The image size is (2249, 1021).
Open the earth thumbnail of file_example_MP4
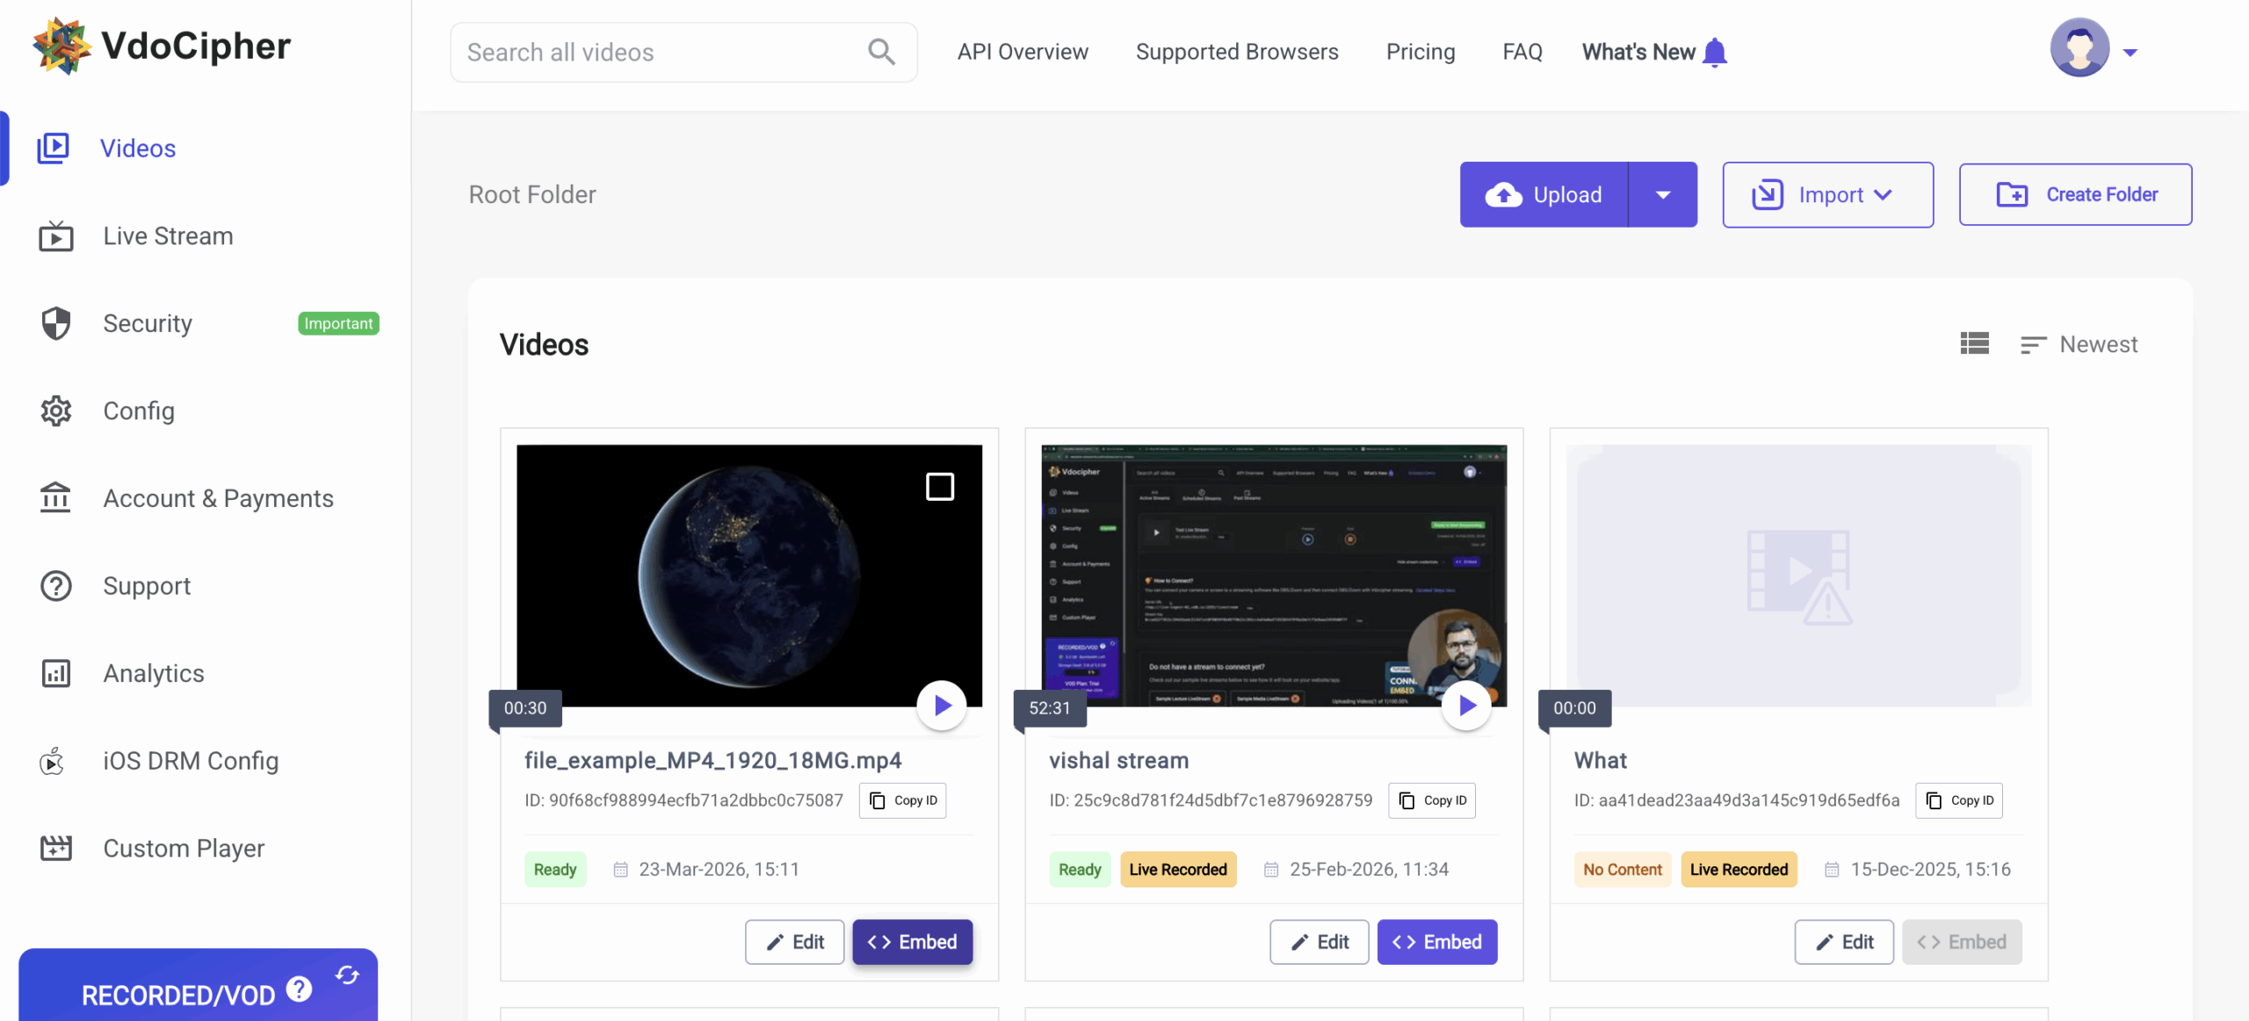[x=748, y=576]
